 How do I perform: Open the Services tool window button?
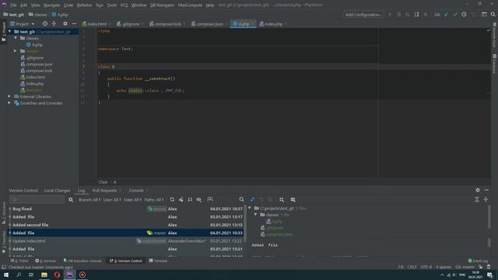46,261
